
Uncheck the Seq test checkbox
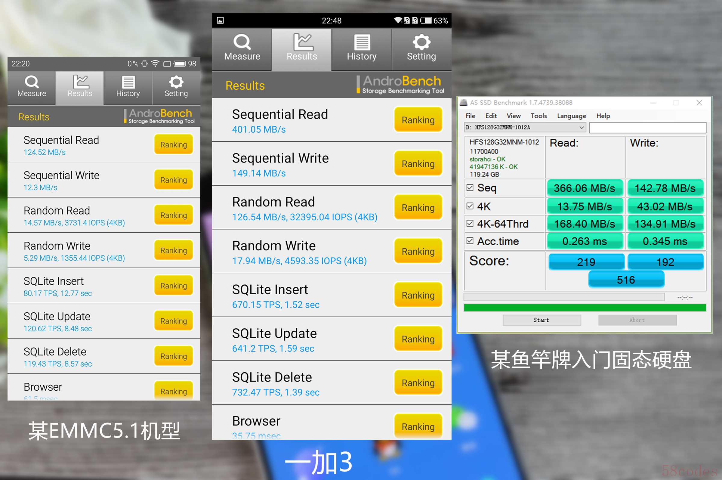470,188
